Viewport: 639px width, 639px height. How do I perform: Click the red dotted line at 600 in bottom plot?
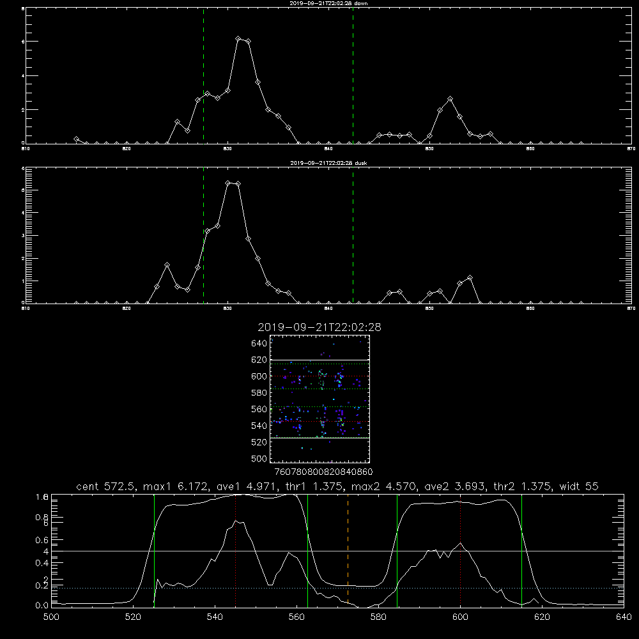click(x=461, y=550)
